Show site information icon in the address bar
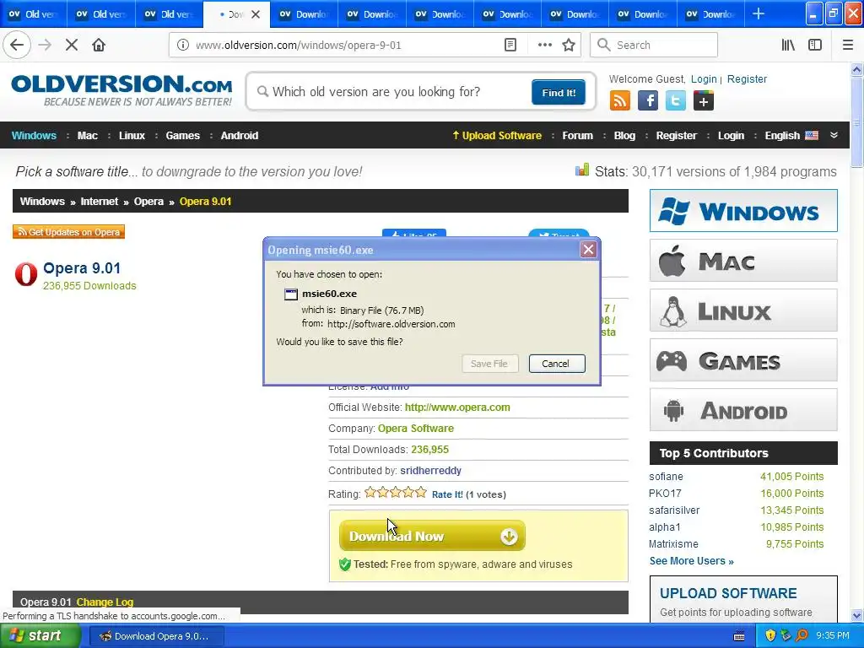Viewport: 864px width, 648px height. [183, 46]
